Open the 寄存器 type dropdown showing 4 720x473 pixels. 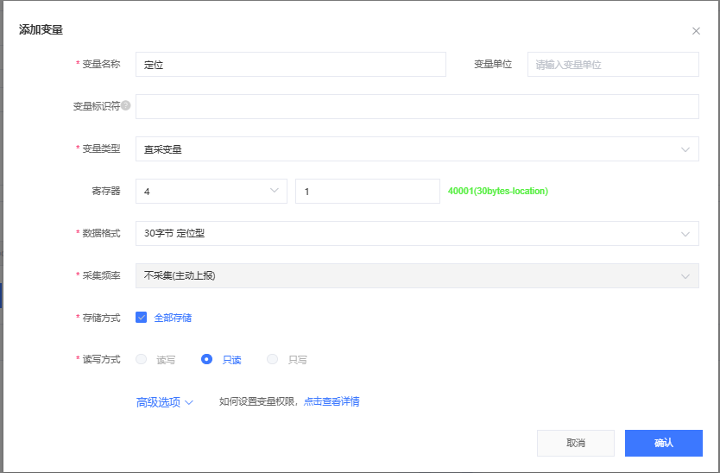tap(211, 192)
